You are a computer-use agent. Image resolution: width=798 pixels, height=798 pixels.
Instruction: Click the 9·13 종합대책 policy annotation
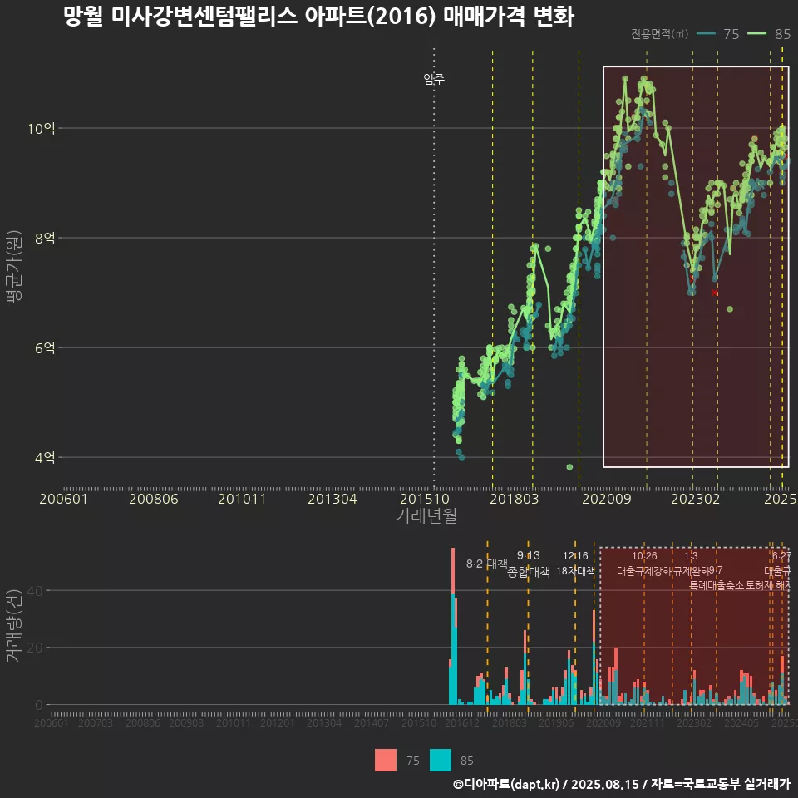[529, 564]
